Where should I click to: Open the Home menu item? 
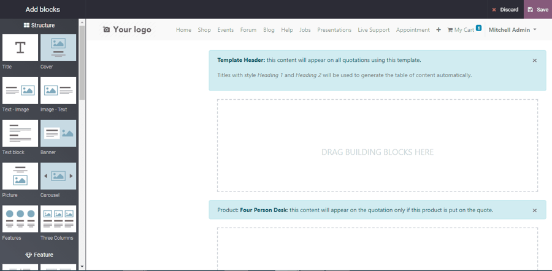[184, 30]
